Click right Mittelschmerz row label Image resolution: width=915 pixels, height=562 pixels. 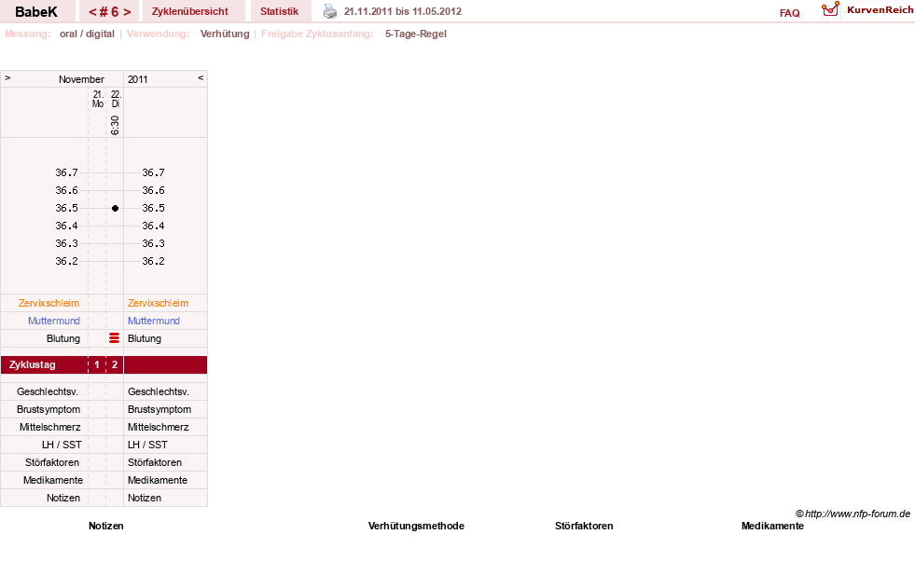pyautogui.click(x=159, y=428)
